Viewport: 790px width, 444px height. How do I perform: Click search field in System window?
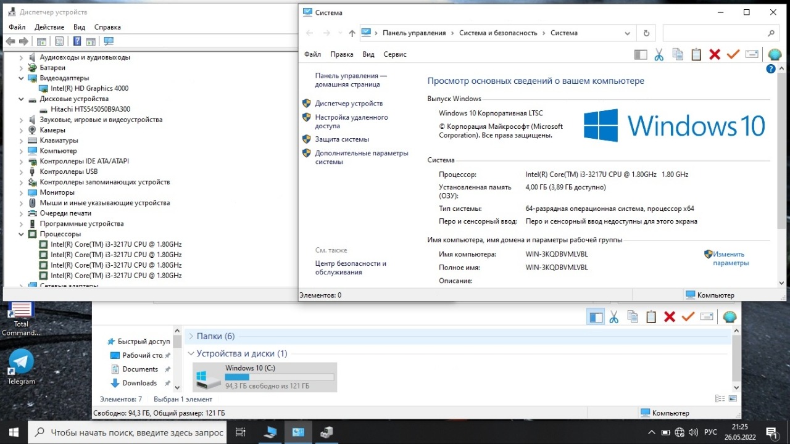click(721, 33)
